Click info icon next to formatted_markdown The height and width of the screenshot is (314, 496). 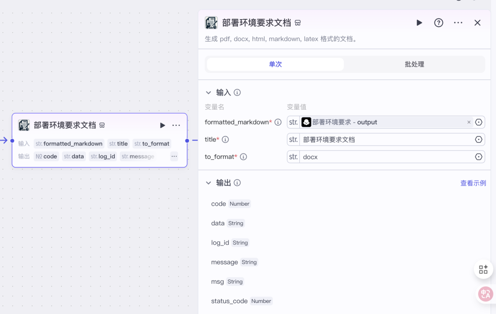[278, 122]
